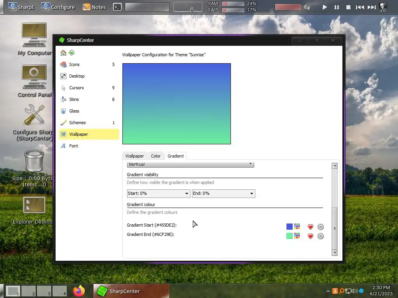Click scrollbar up arrow in Gradient panel

coord(335,166)
